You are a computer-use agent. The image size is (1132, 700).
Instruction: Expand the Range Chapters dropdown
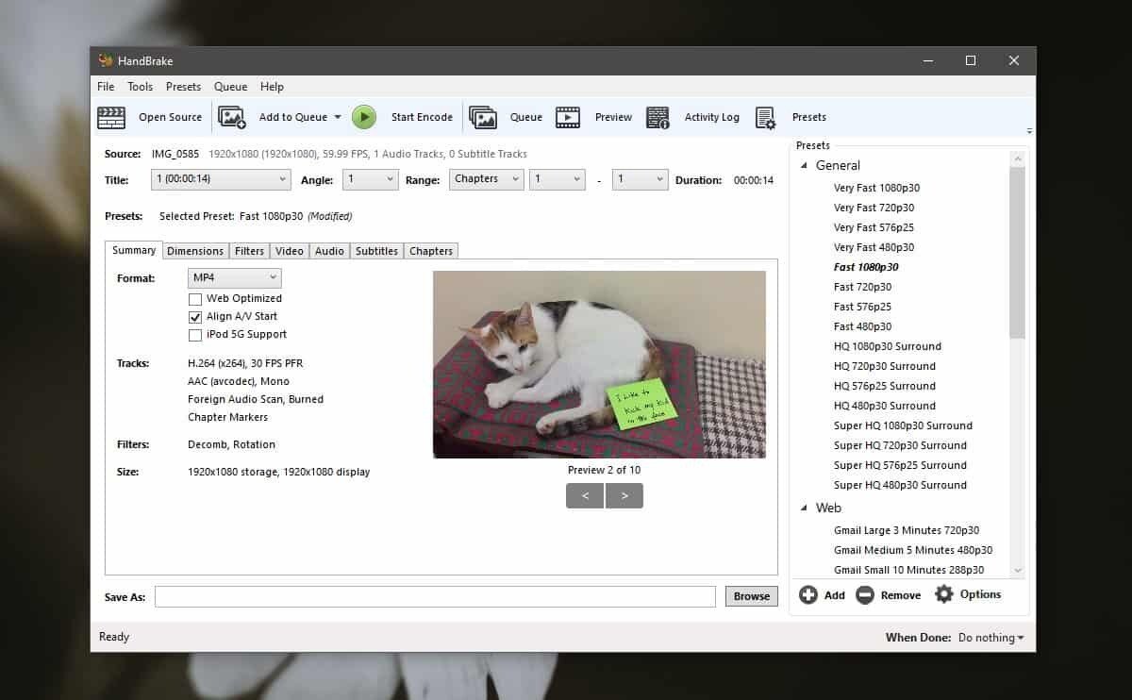486,179
